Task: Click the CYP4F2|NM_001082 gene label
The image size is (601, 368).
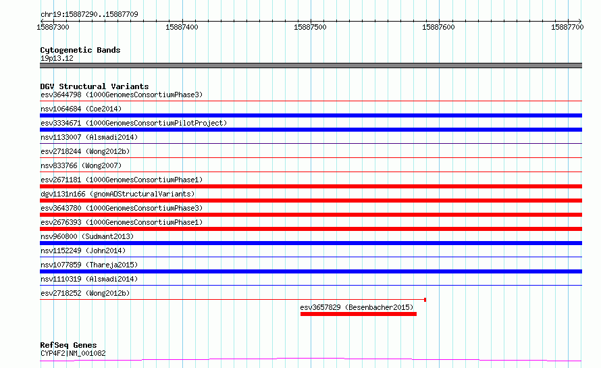Action: pos(73,353)
